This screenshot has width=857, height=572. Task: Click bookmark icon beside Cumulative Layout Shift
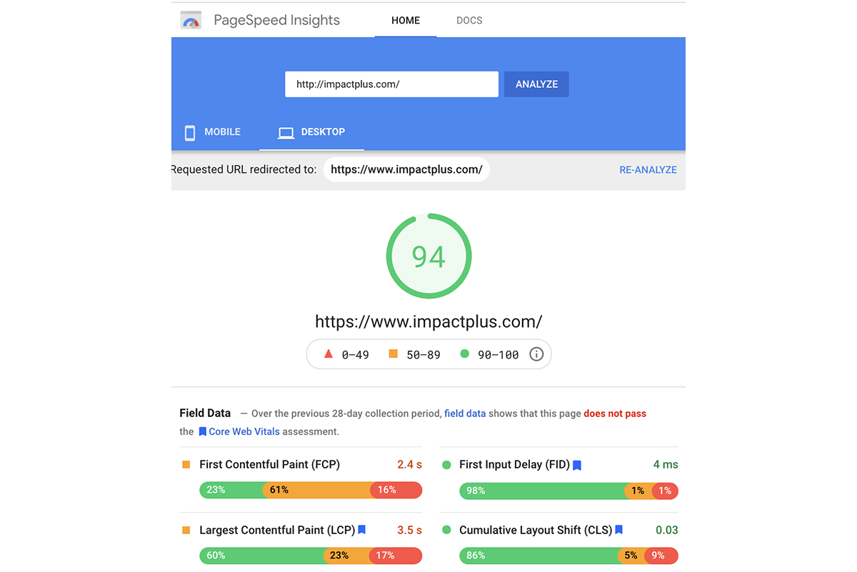[619, 530]
